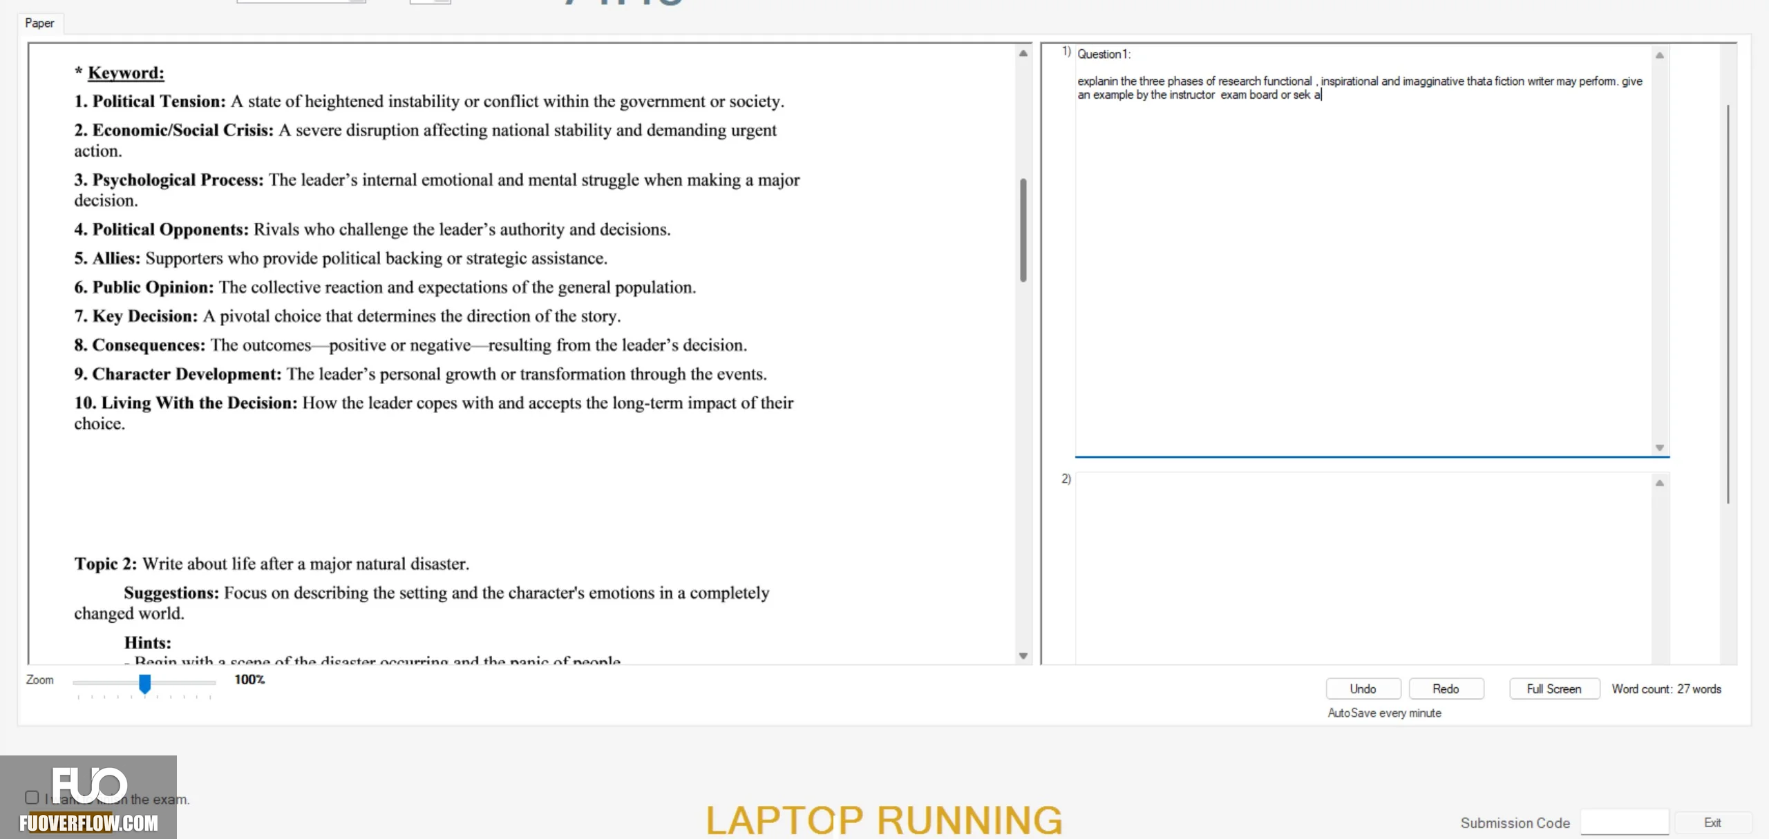Viewport: 1769px width, 839px height.
Task: Click scroll down arrow in answer box 1
Action: pyautogui.click(x=1660, y=447)
